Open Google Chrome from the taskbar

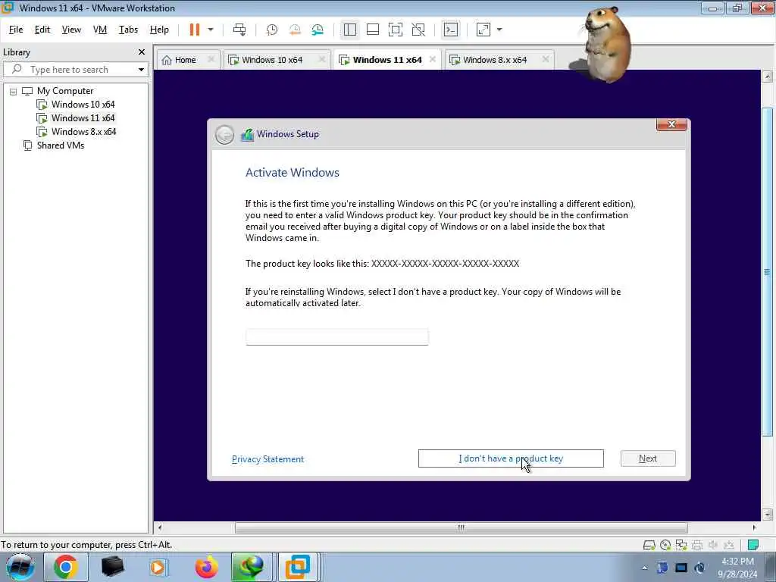pyautogui.click(x=65, y=567)
